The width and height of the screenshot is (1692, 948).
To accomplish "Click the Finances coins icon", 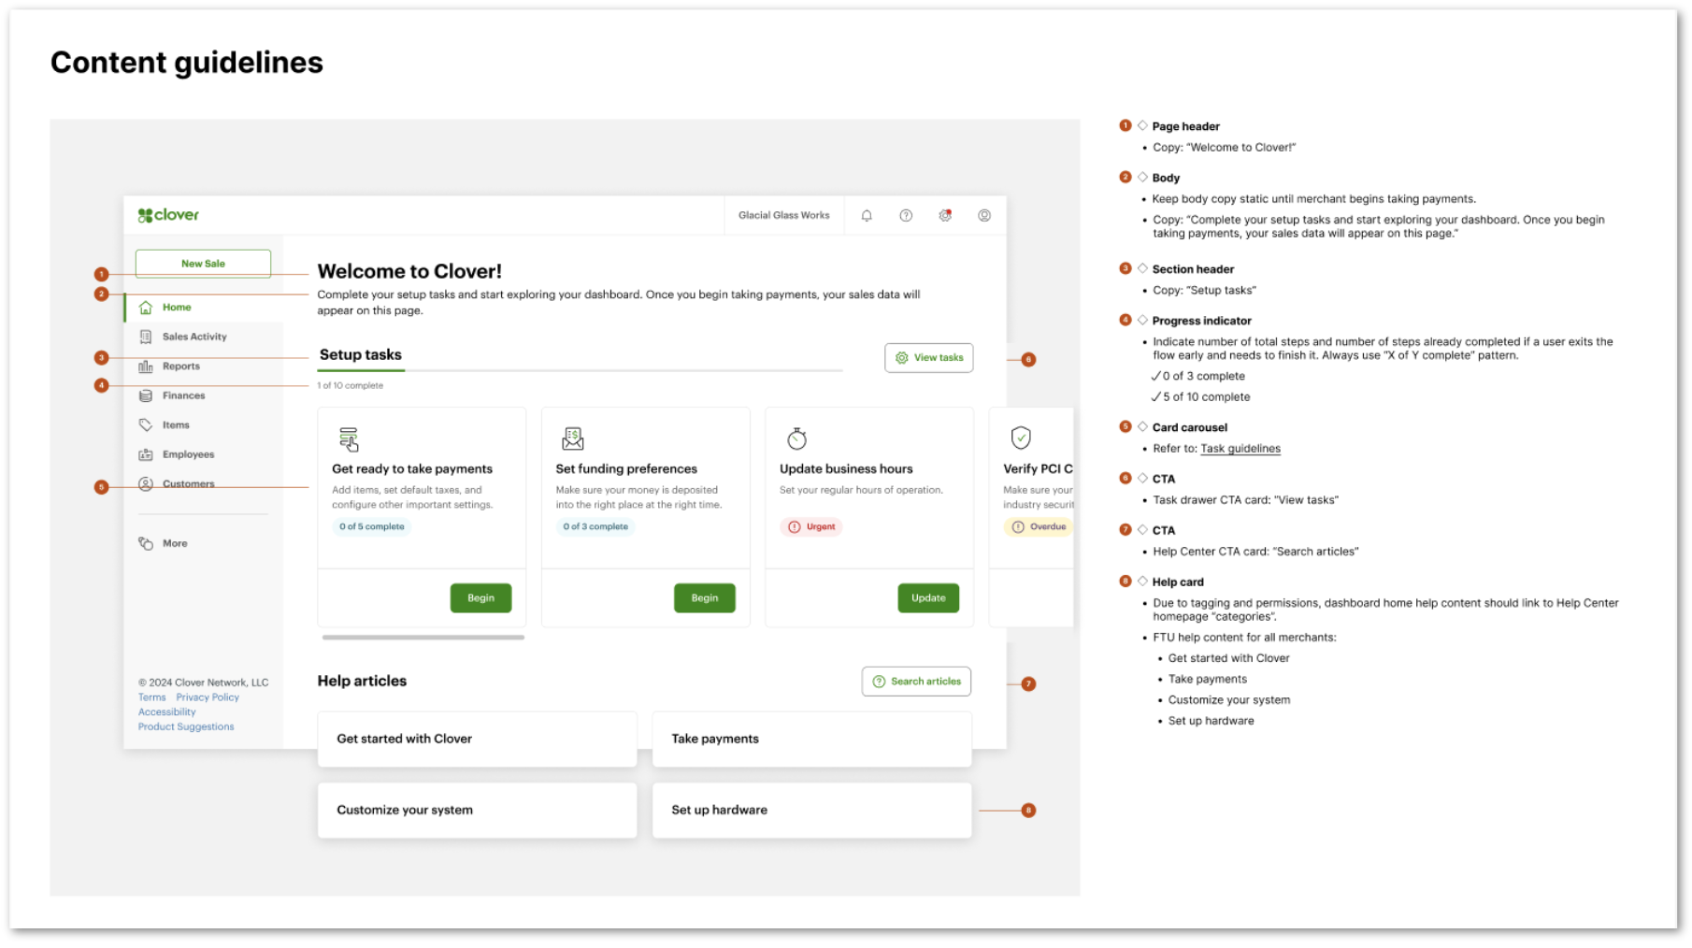I will point(146,395).
